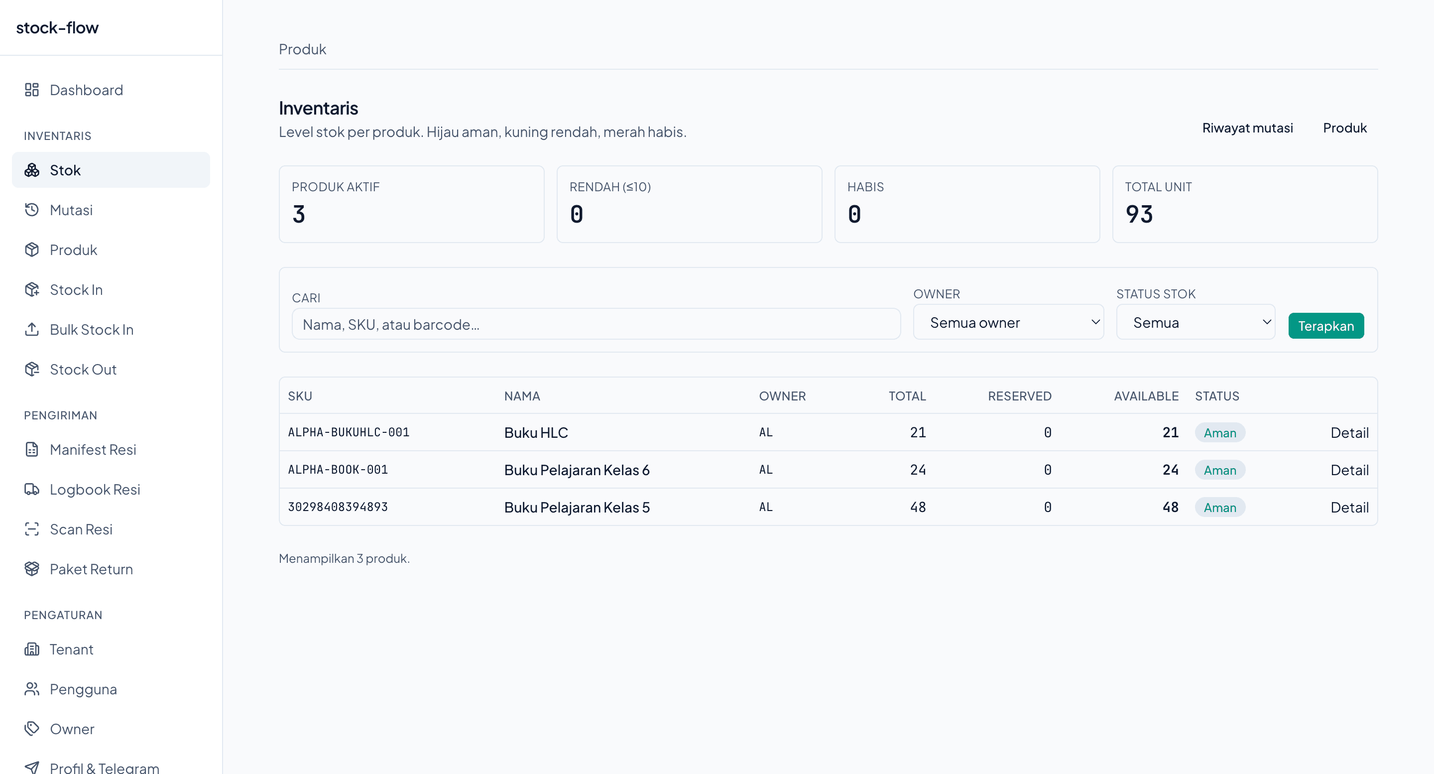Click the Habis stat card
1434x774 pixels.
click(967, 204)
